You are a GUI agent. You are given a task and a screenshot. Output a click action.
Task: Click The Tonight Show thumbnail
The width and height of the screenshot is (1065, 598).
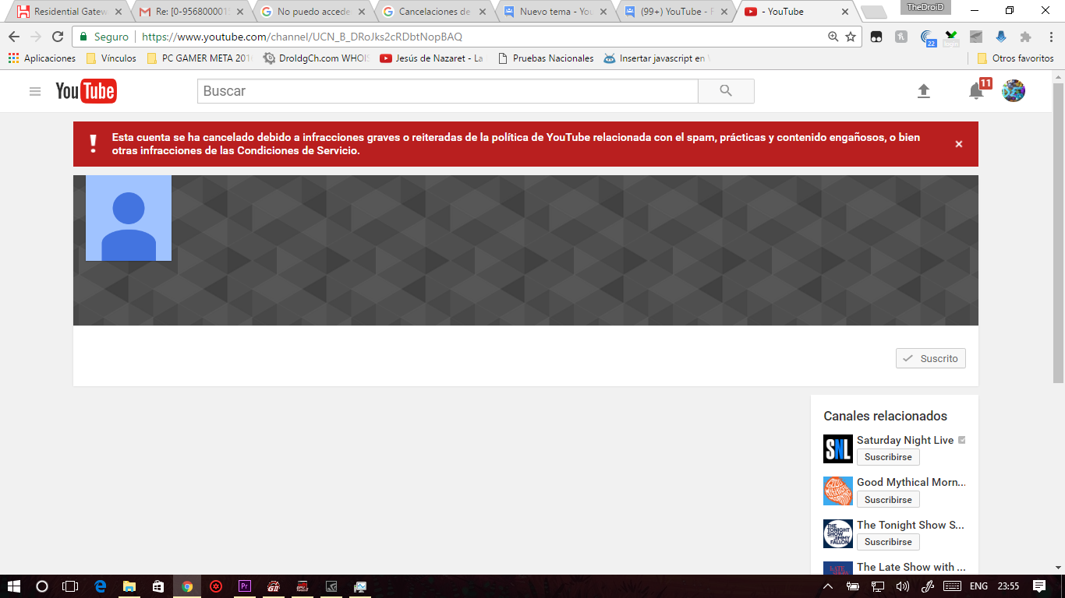(838, 533)
